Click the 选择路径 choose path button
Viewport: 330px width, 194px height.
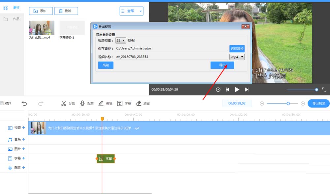pyautogui.click(x=237, y=48)
